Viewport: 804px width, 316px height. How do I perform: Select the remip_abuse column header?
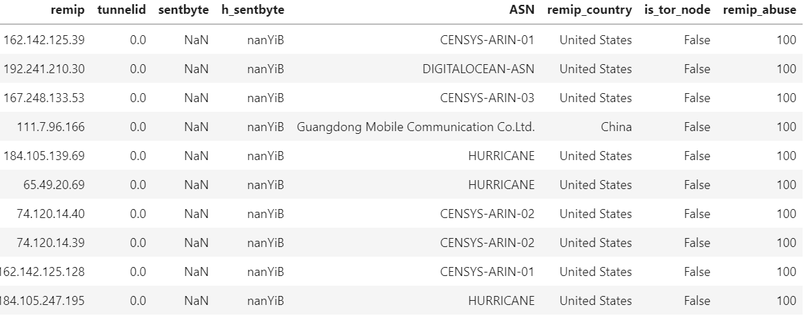759,12
